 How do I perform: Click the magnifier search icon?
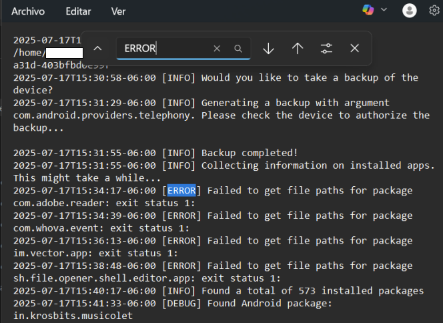tap(238, 49)
